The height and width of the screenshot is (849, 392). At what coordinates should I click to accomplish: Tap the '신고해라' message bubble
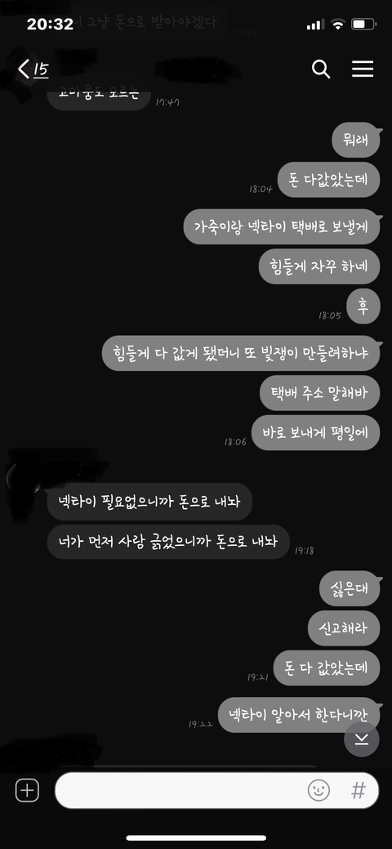pos(345,628)
